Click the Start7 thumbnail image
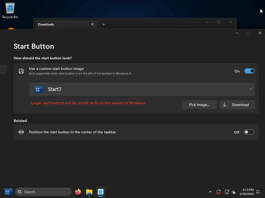This screenshot has width=265, height=198. point(39,89)
